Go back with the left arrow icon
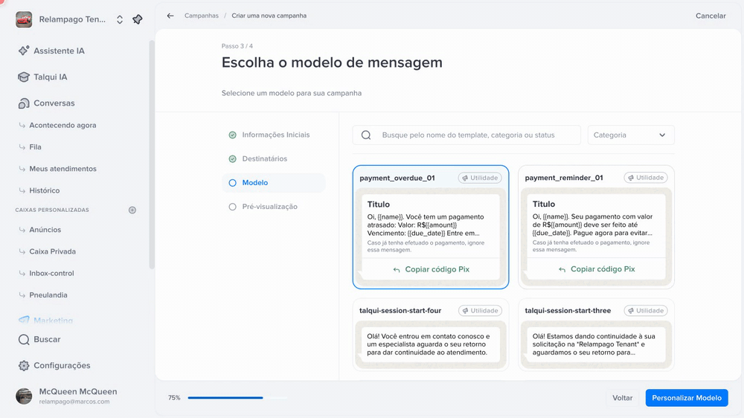Image resolution: width=744 pixels, height=418 pixels. click(170, 16)
